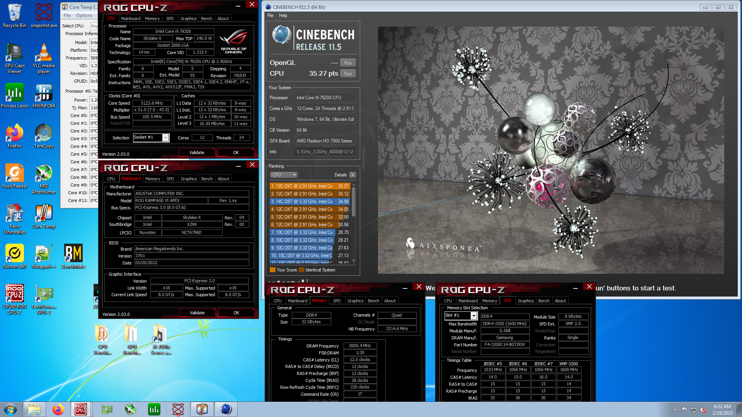The height and width of the screenshot is (417, 742).
Task: Open HWiNFO64 desktop shortcut
Action: (44, 96)
